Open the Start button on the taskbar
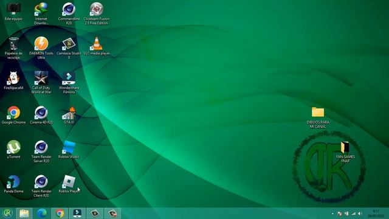Viewport: 389px width, 219px height. (8, 213)
